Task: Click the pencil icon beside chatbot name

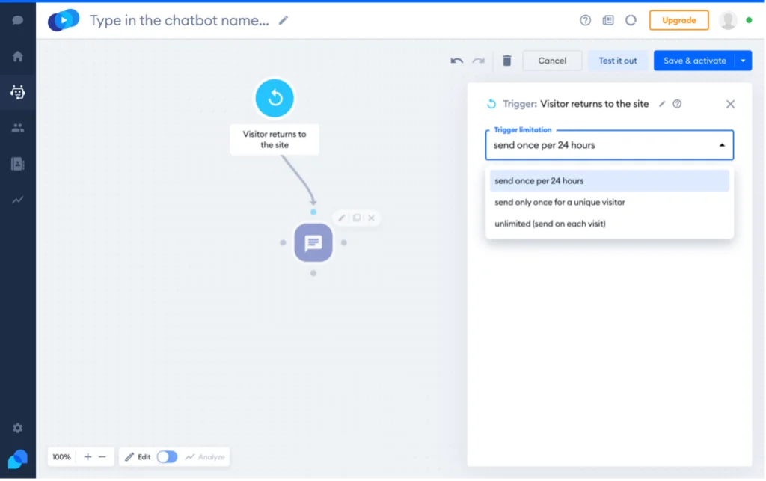Action: 284,21
